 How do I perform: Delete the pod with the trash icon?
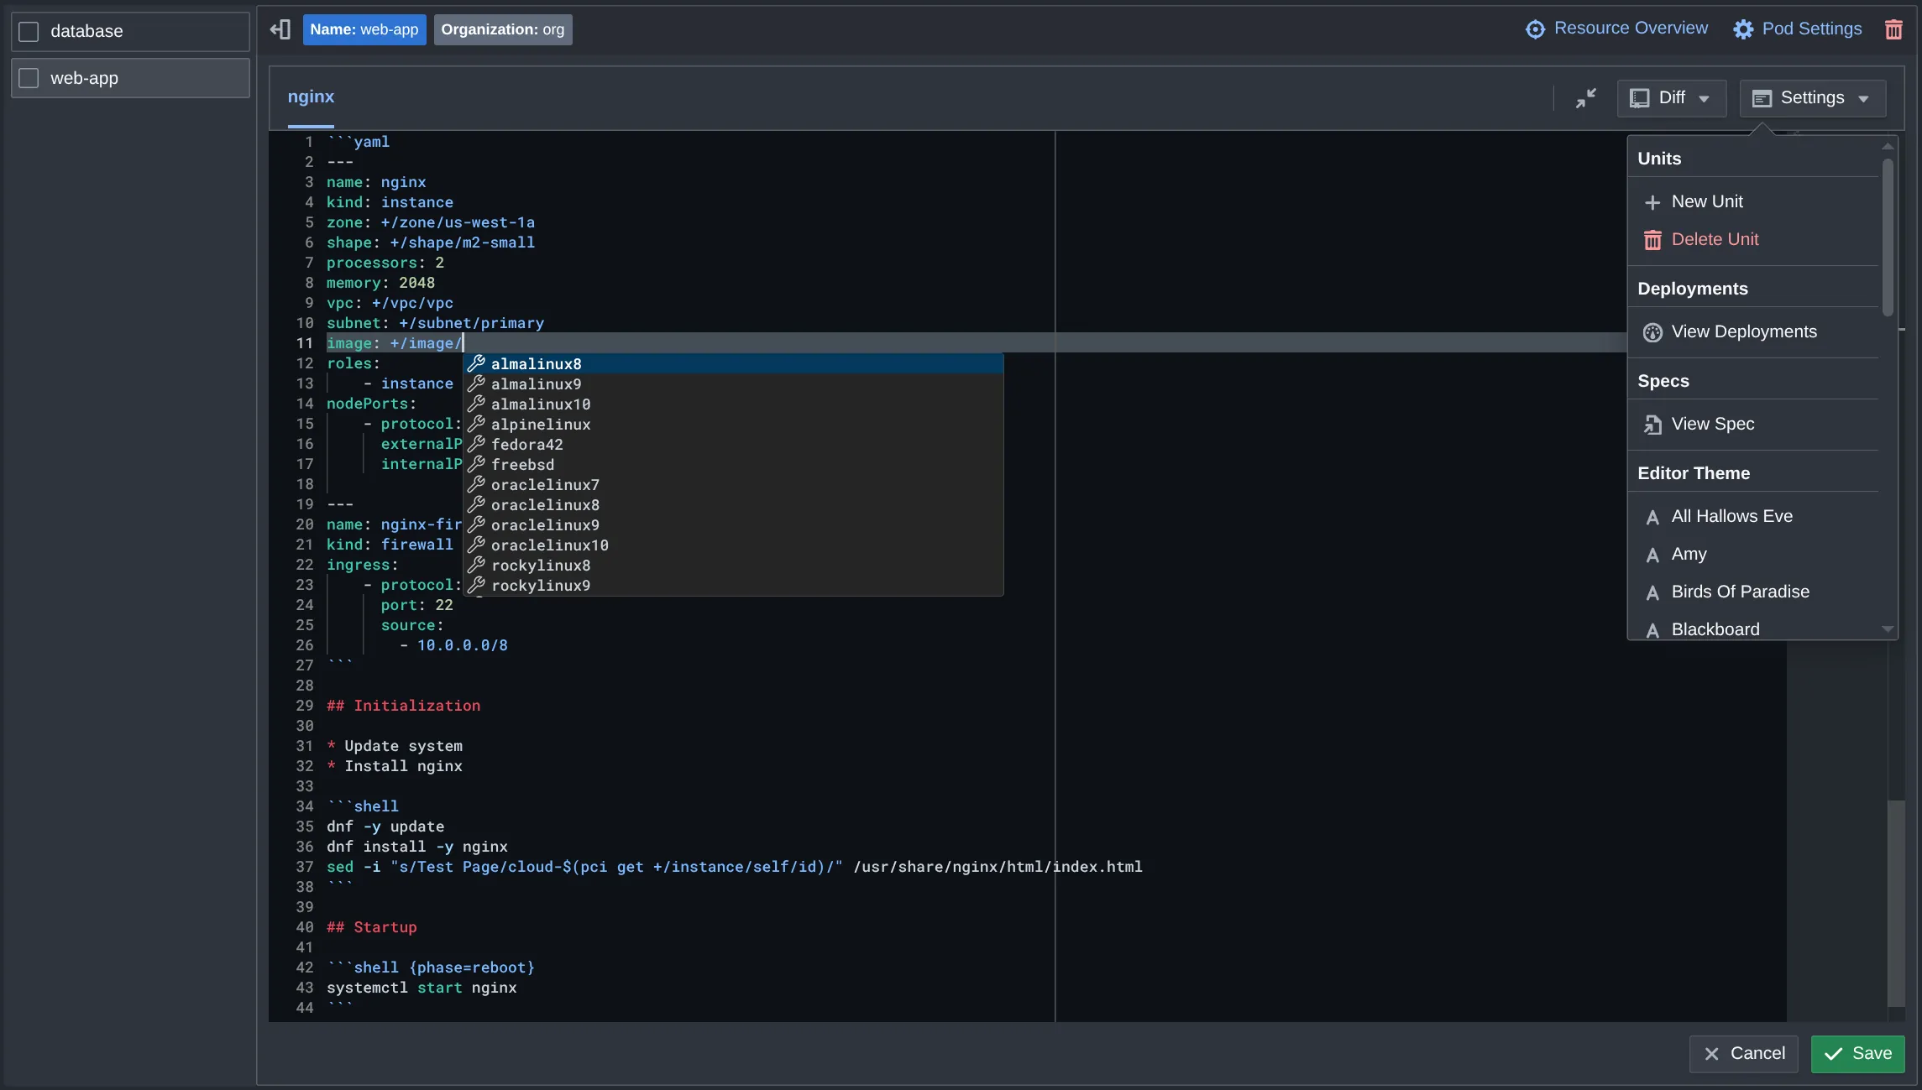point(1893,29)
